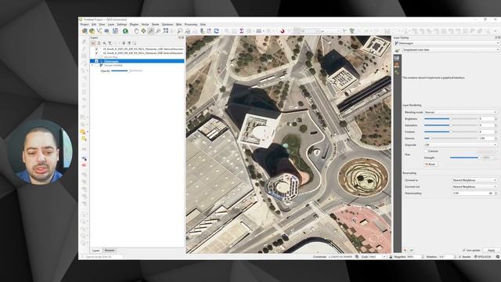Screen dimensions: 501x282
Task: Open the Scale dropdown in status bar
Action: [384, 257]
